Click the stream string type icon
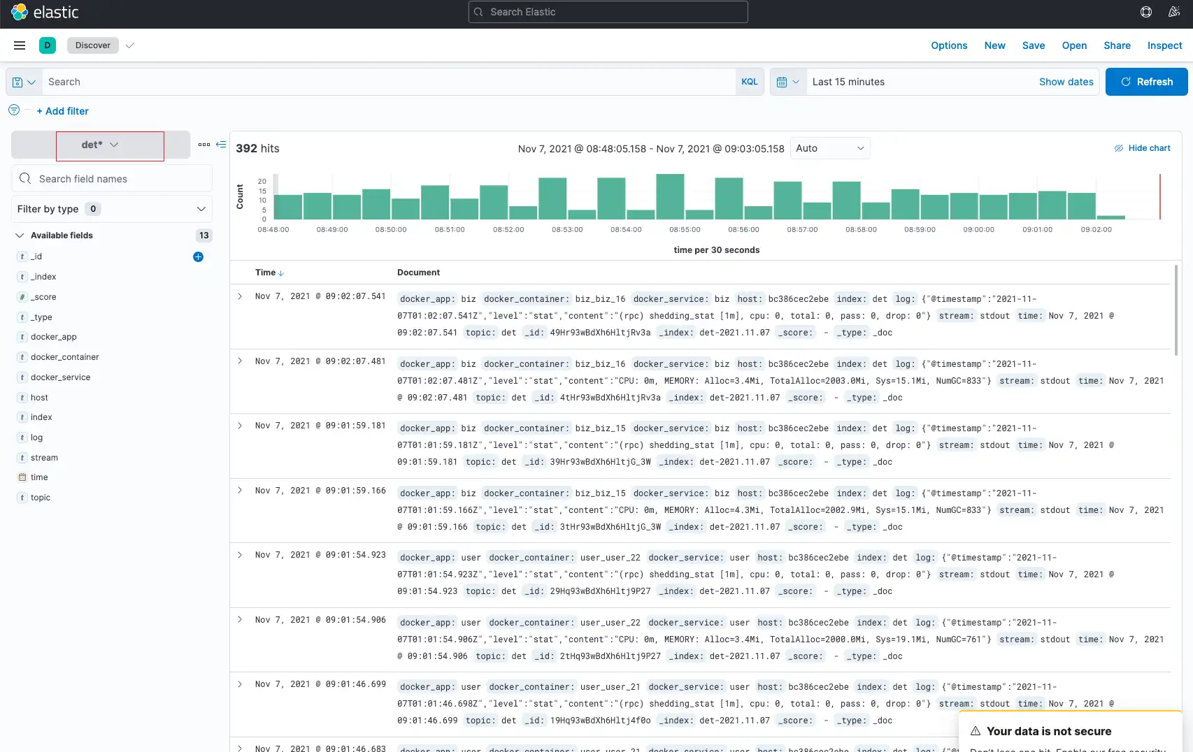 click(x=22, y=458)
